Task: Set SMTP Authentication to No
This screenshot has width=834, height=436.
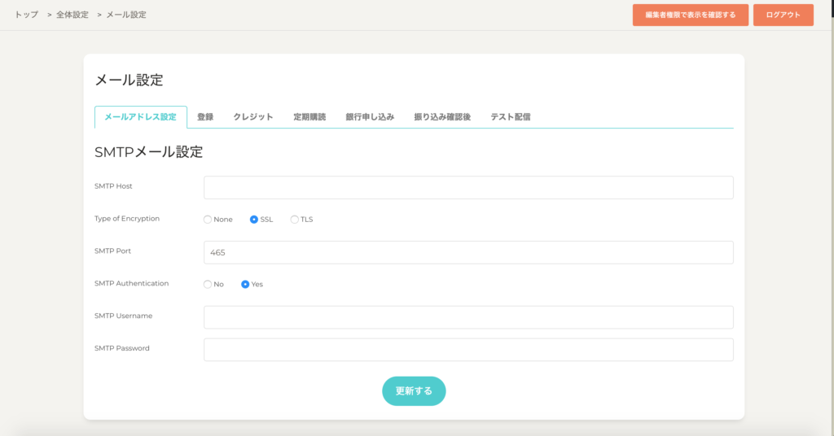Action: [208, 285]
